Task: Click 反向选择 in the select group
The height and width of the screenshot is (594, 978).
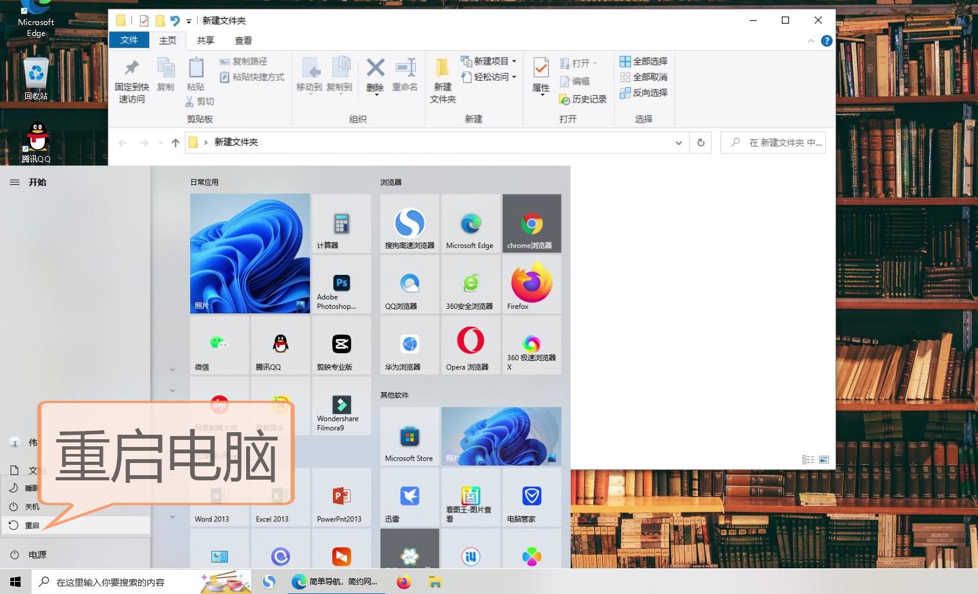Action: 643,92
